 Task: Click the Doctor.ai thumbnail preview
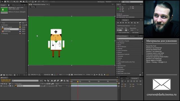[x=4, y=10]
